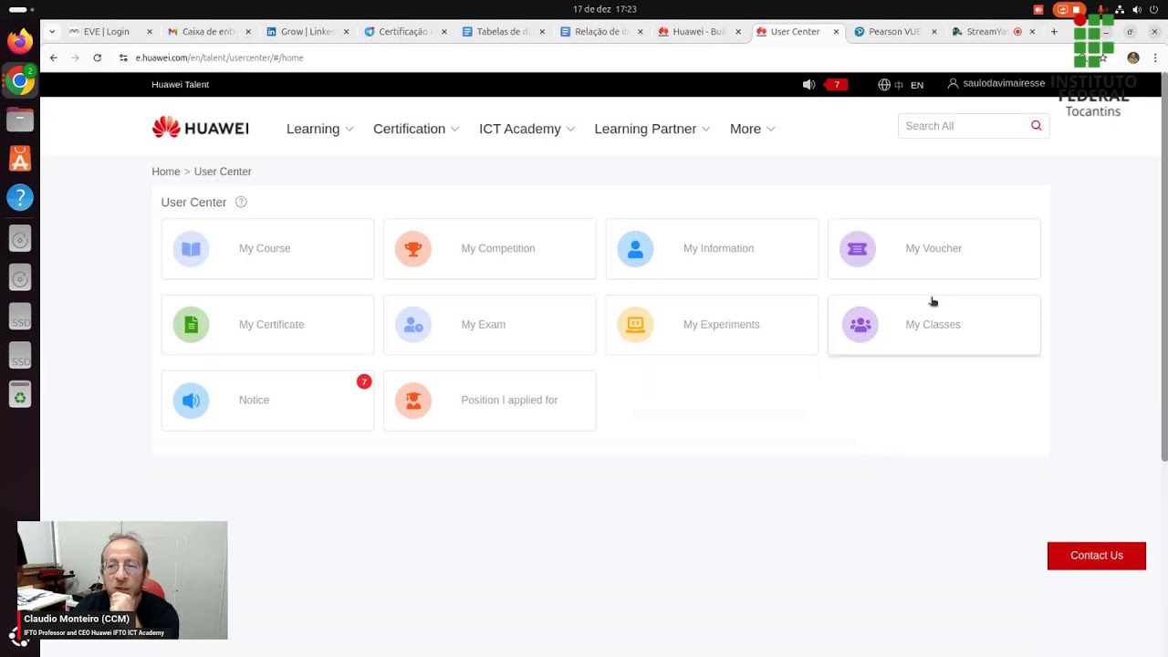Viewport: 1168px width, 657px height.
Task: Open Position I applied for icon
Action: tap(413, 401)
